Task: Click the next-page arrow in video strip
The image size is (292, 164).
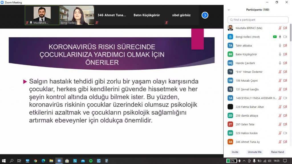Action: click(205, 15)
